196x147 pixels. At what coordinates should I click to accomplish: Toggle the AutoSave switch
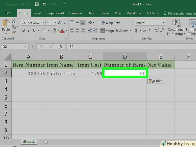26,4
